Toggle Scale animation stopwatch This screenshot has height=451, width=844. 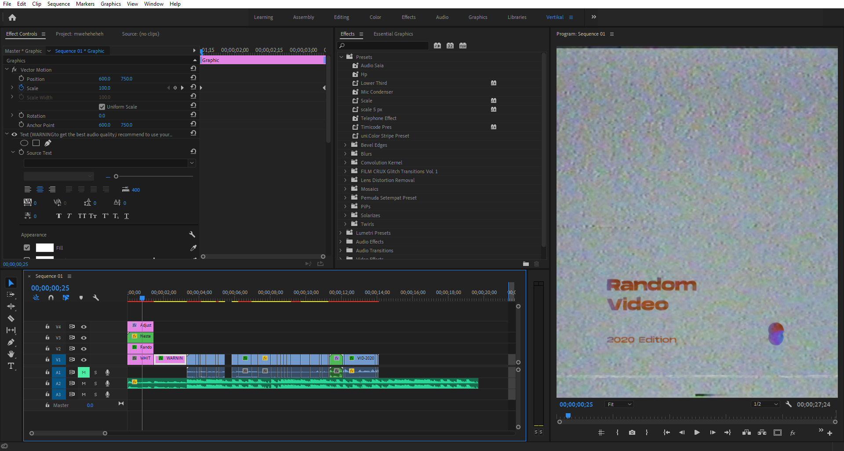21,88
